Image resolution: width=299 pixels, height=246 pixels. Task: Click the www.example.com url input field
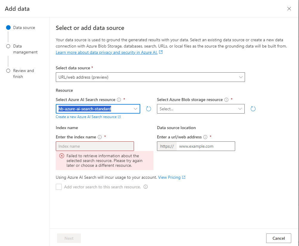(x=206, y=146)
